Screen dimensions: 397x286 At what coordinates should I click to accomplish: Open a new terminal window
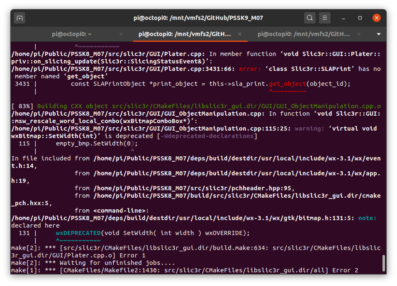(x=19, y=17)
